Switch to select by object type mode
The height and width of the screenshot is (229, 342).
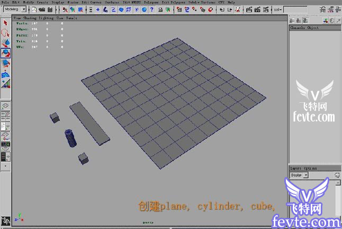(x=73, y=10)
